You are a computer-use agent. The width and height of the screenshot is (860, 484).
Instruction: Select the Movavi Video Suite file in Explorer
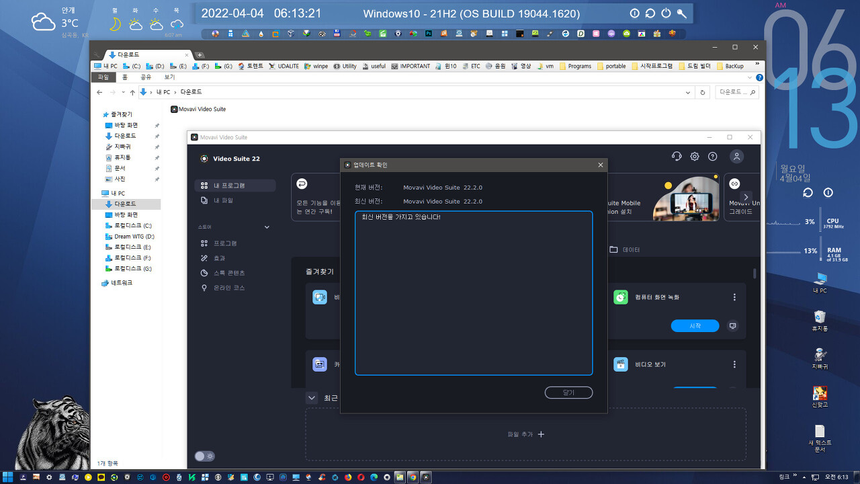pyautogui.click(x=198, y=109)
